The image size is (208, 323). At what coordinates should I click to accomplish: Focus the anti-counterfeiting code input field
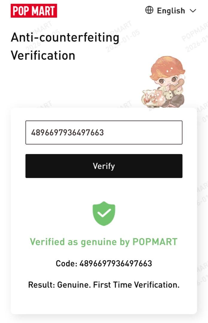click(104, 132)
